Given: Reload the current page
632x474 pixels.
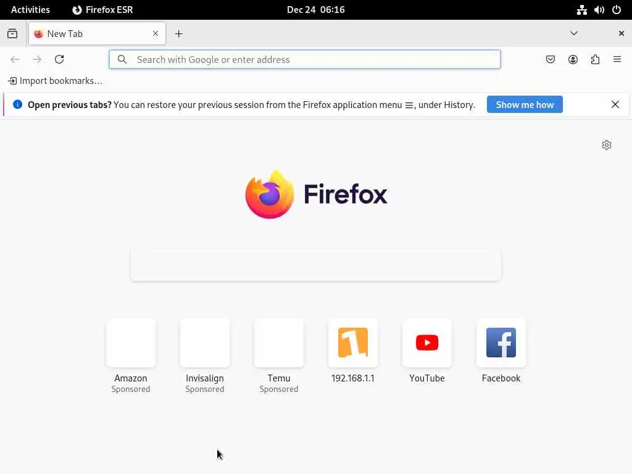Looking at the screenshot, I should pos(59,60).
